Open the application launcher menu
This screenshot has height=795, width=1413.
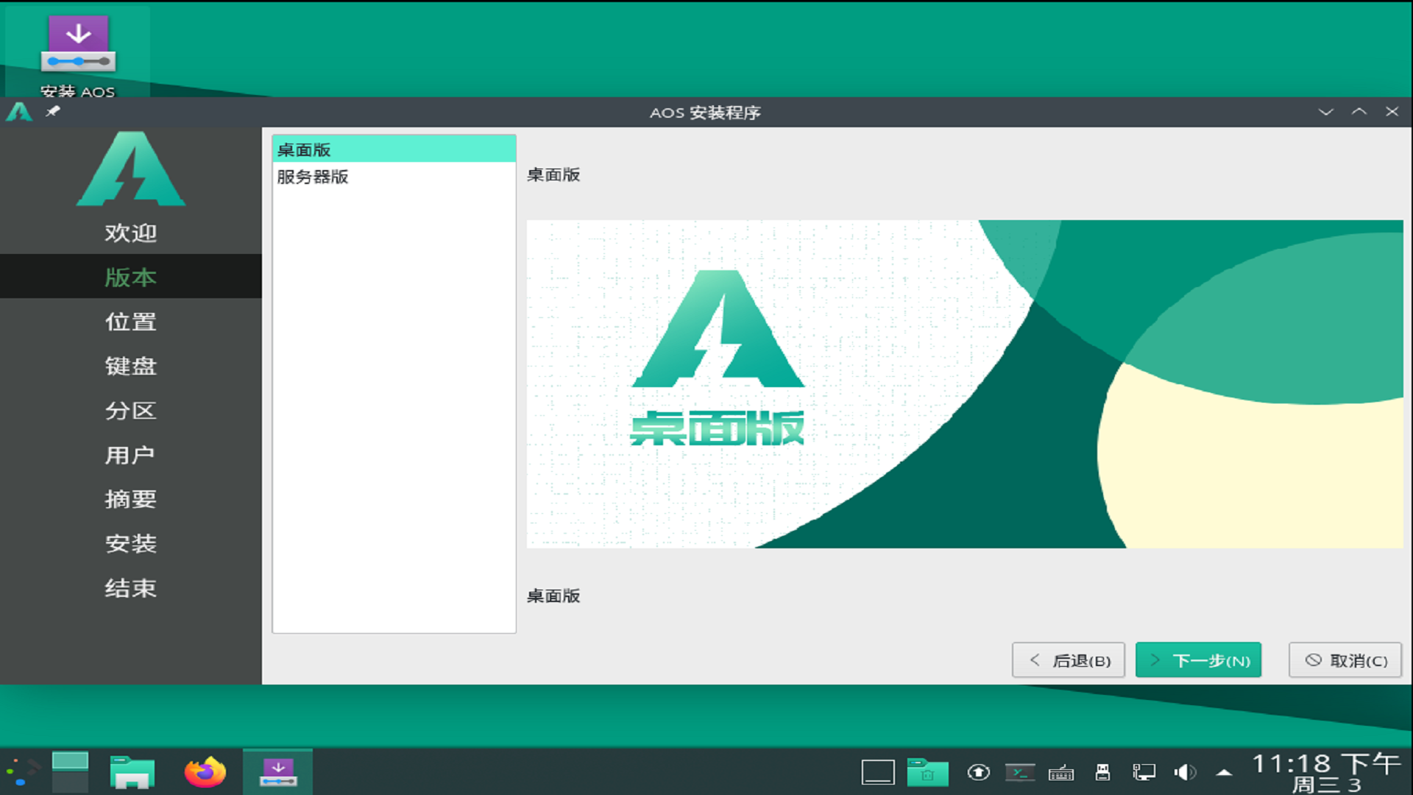[22, 771]
